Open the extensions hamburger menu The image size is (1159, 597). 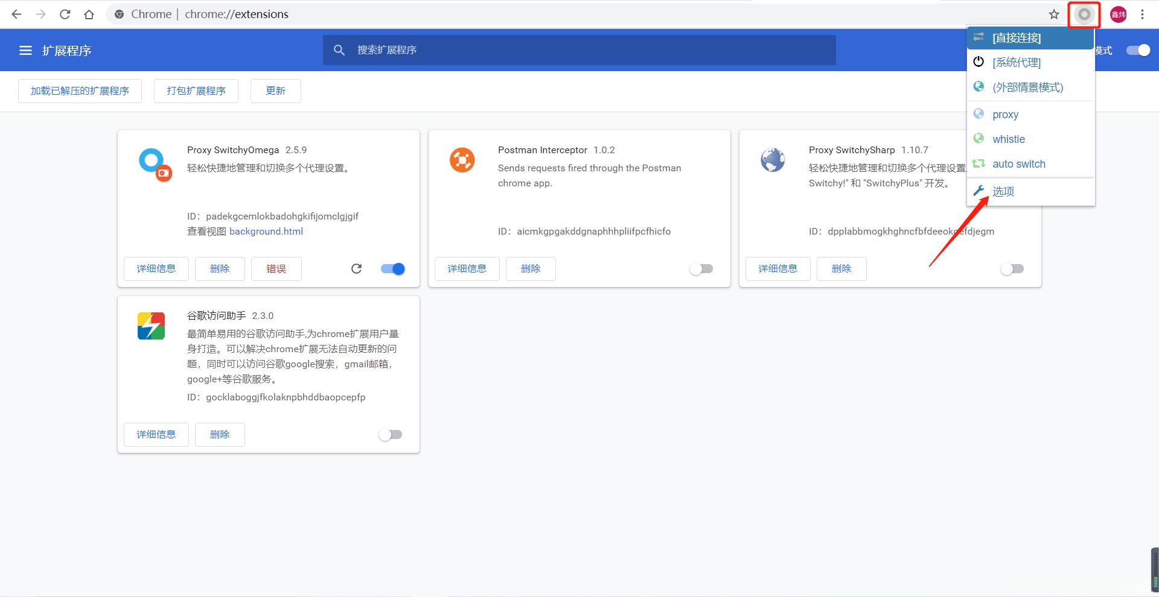25,51
